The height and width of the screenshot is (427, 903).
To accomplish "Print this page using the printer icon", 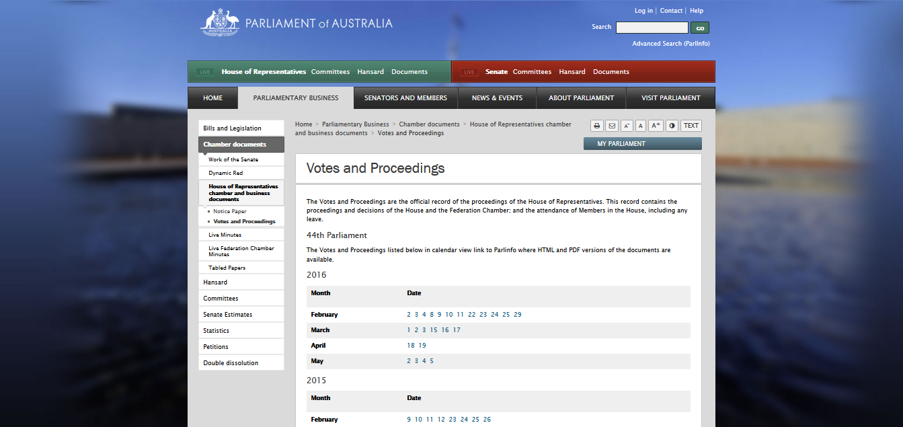I will (596, 126).
